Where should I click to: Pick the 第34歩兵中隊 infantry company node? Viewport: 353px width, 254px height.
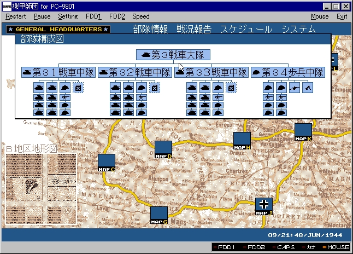point(288,72)
